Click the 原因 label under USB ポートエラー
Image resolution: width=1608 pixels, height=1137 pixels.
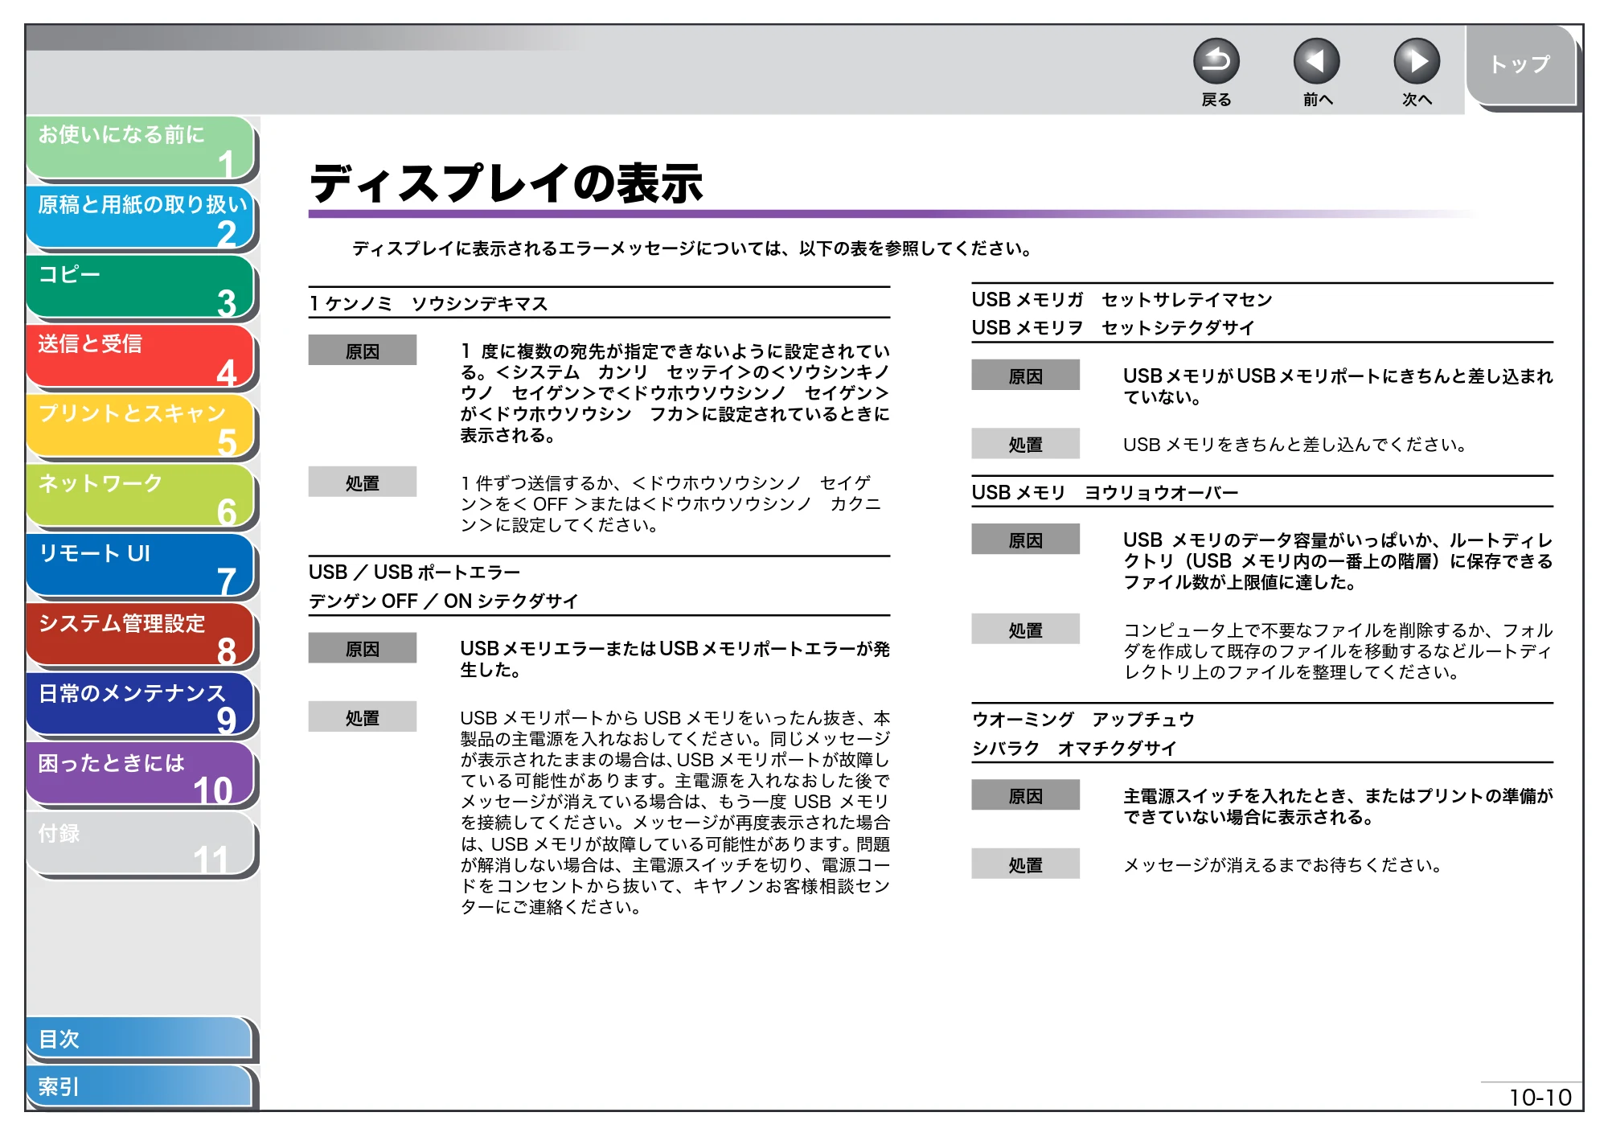click(363, 648)
